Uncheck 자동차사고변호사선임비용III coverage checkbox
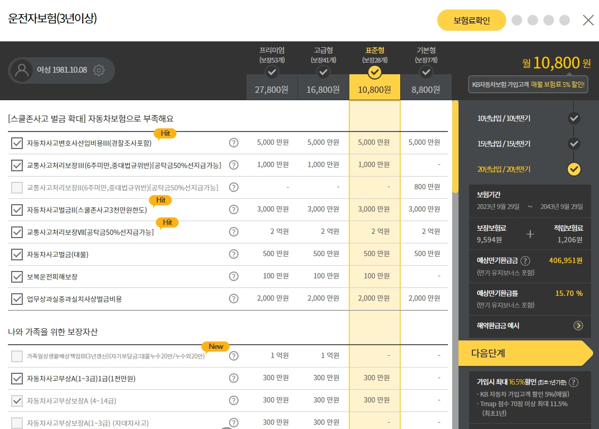 click(17, 143)
